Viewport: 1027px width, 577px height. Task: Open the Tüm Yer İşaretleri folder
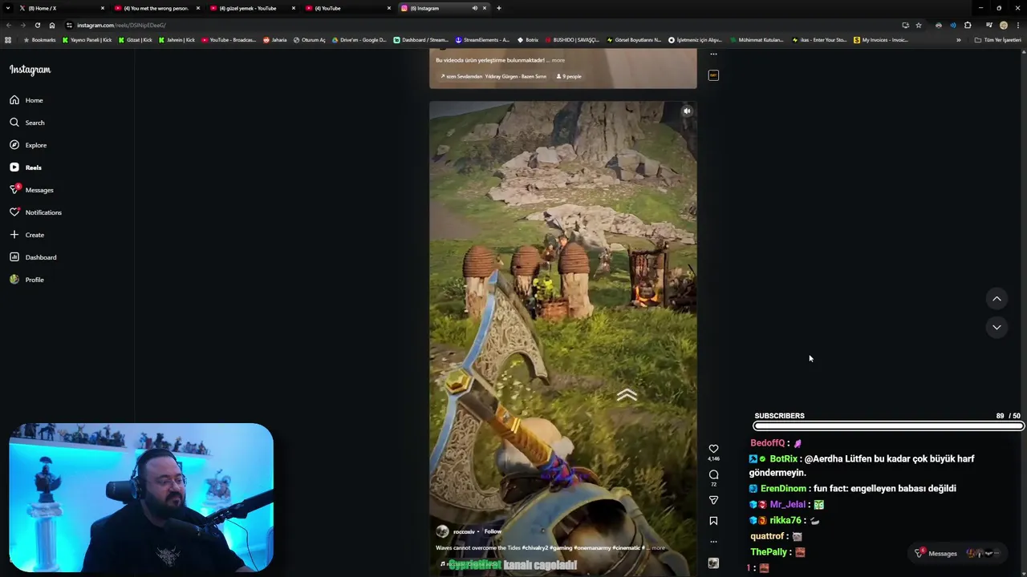pyautogui.click(x=997, y=40)
